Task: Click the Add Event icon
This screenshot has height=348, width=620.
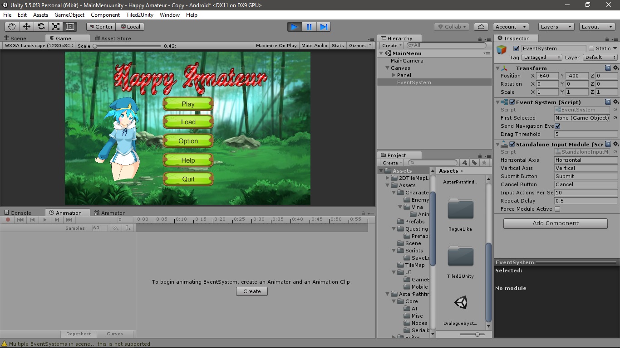Action: [128, 228]
